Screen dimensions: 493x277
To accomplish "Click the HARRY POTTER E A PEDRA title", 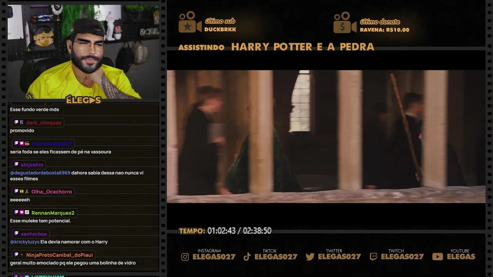I will tap(303, 47).
